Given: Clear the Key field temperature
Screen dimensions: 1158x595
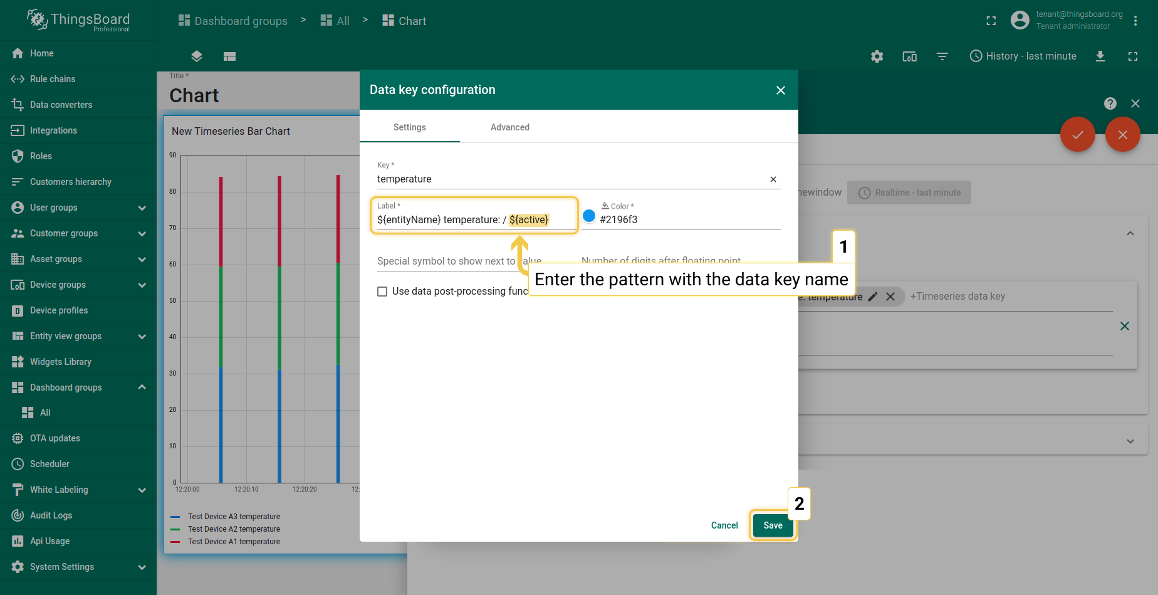Looking at the screenshot, I should click(x=773, y=179).
